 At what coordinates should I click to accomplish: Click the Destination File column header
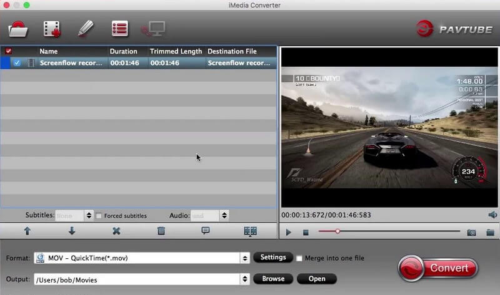232,51
